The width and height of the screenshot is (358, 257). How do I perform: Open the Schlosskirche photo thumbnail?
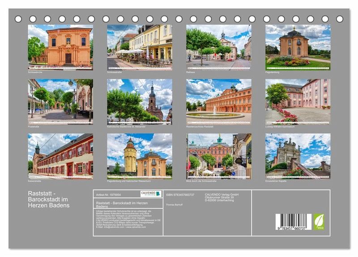click(60, 46)
